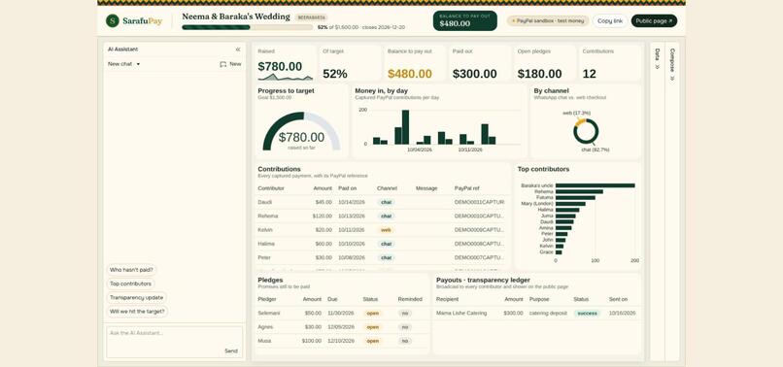Click the Progress to target gauge
This screenshot has height=367, width=783.
(301, 132)
